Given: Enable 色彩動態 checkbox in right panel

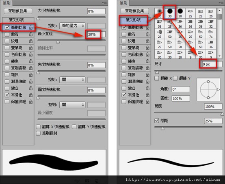Looking at the screenshot, I should [x=124, y=54].
